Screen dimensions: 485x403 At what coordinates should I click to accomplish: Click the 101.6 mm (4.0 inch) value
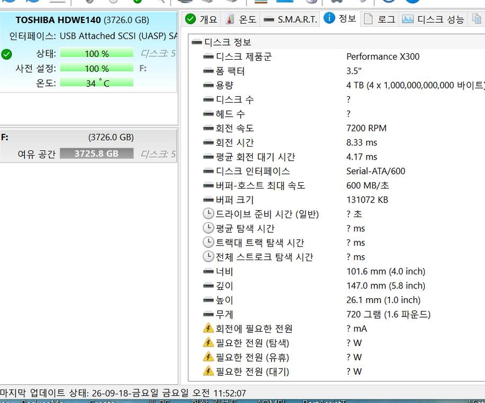pos(386,271)
